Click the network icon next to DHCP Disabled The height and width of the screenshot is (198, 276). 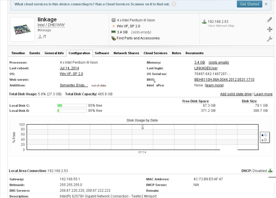coord(270,170)
